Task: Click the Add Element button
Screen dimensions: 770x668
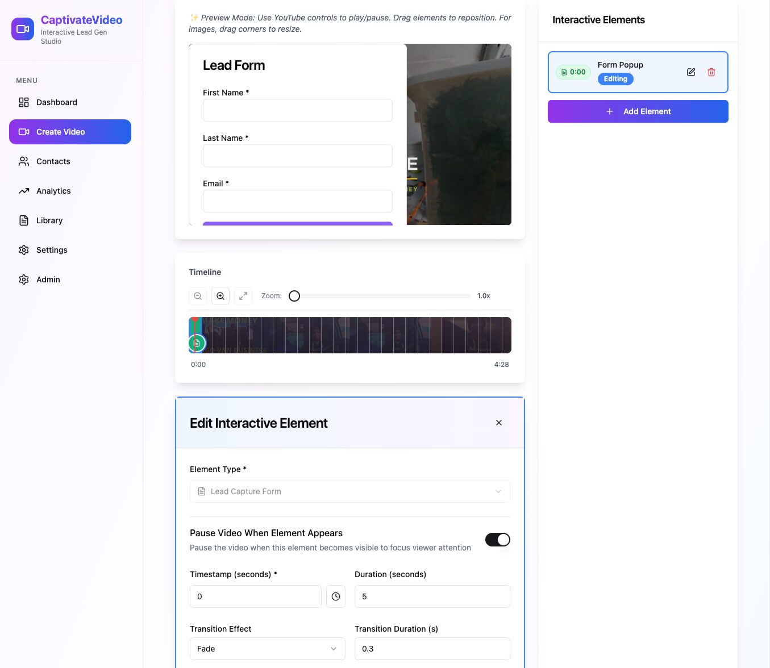Action: [638, 111]
